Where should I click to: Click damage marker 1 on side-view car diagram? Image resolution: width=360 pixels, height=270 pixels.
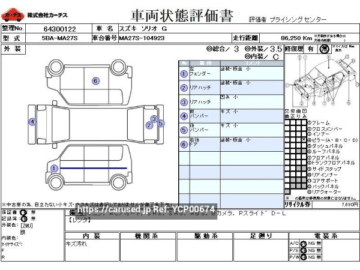point(54,169)
